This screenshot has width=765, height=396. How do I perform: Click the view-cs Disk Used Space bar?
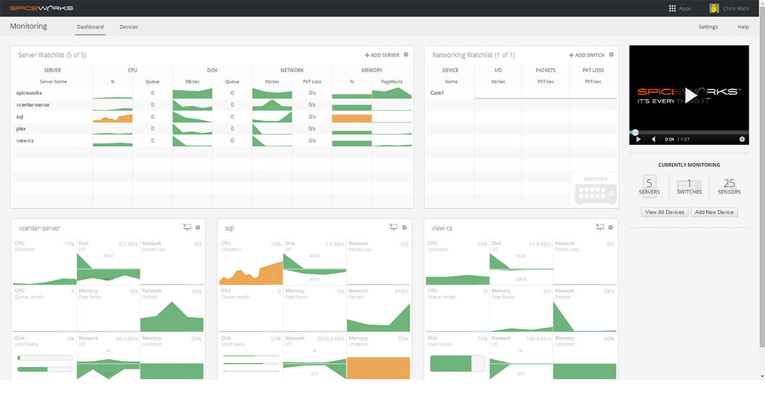(x=458, y=363)
